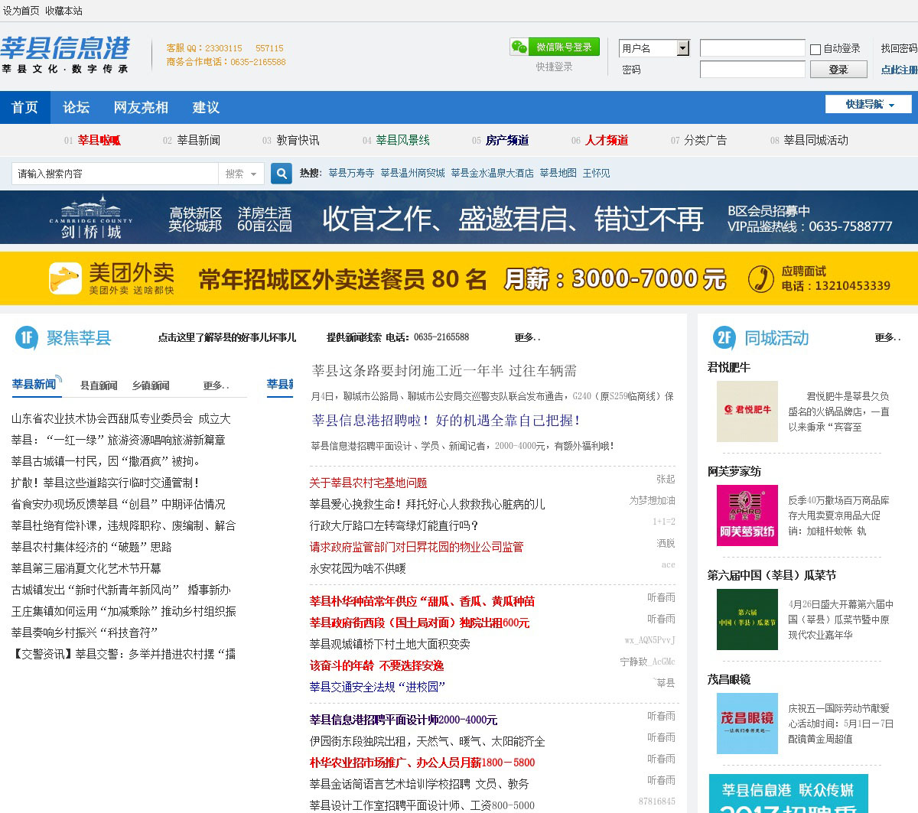Viewport: 918px width, 813px height.
Task: Expand the 搜索 type dropdown
Action: pos(242,174)
